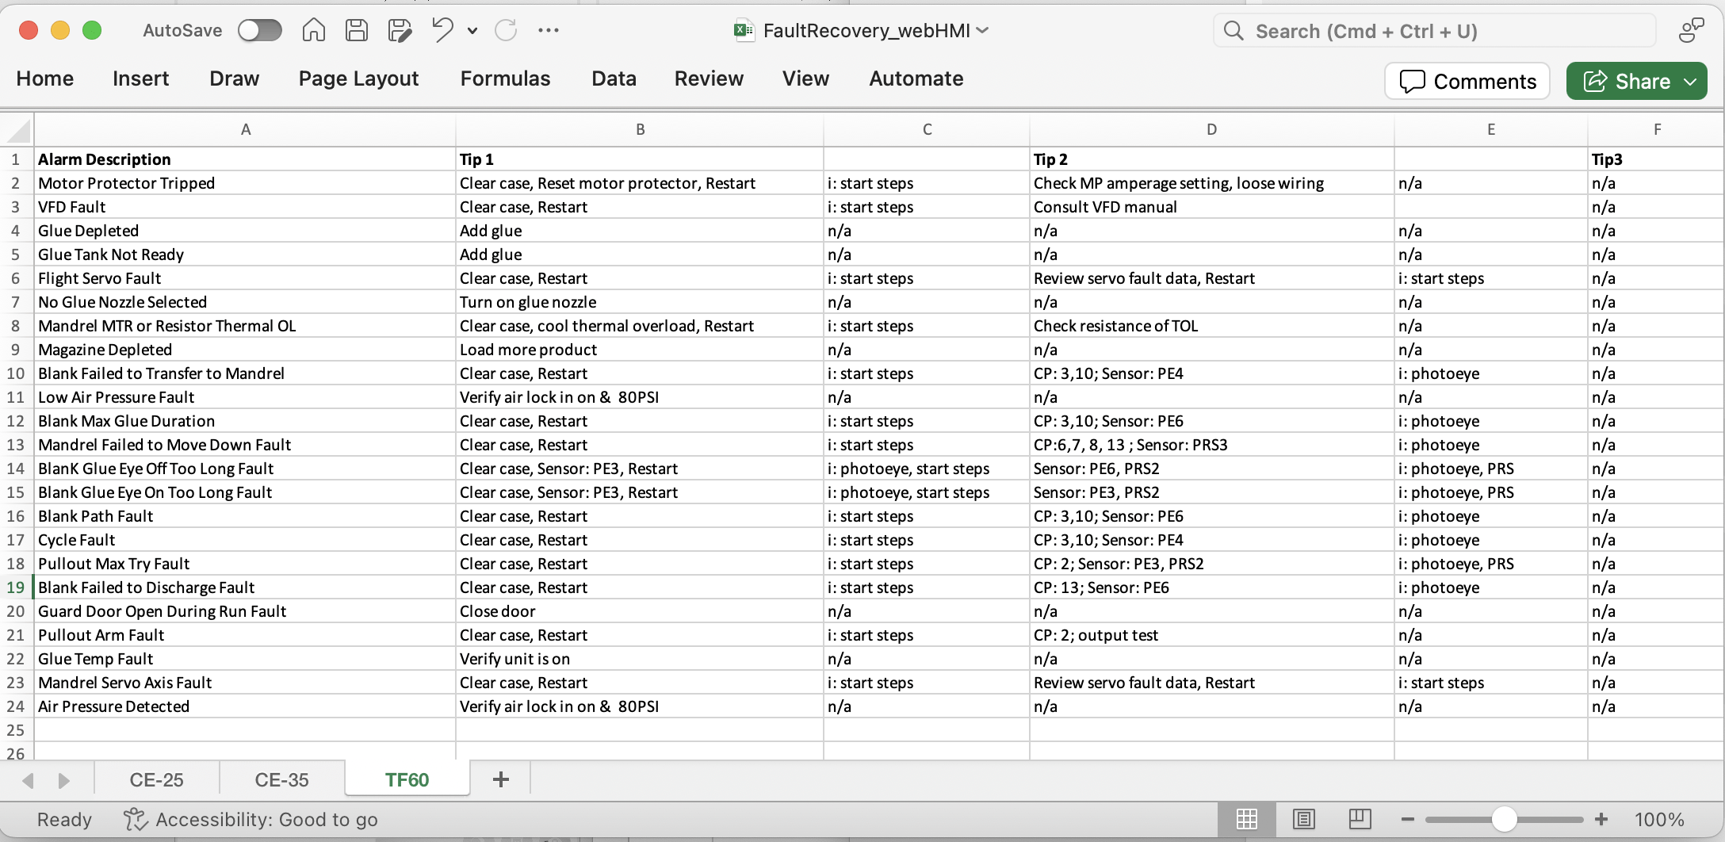Click the collaboration people icon

coord(1691,30)
